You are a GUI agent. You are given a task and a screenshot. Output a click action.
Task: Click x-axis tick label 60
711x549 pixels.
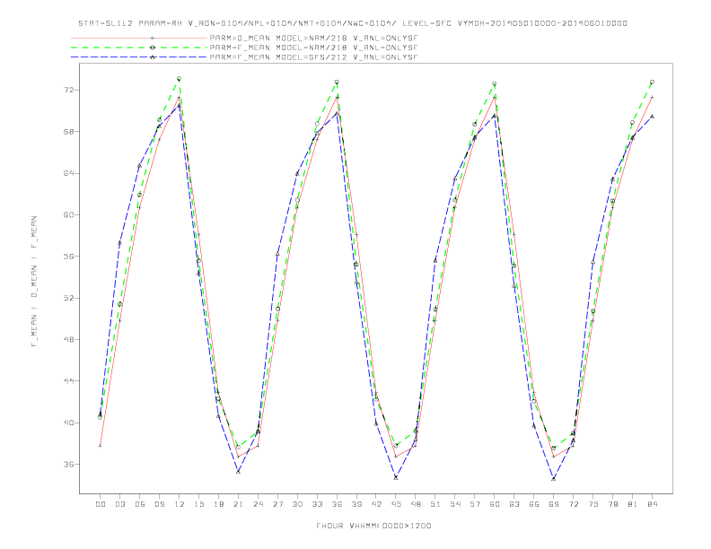495,504
